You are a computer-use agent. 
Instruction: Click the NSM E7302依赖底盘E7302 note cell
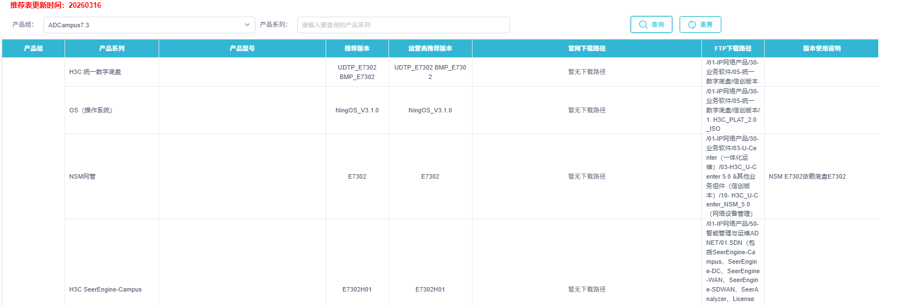[807, 176]
